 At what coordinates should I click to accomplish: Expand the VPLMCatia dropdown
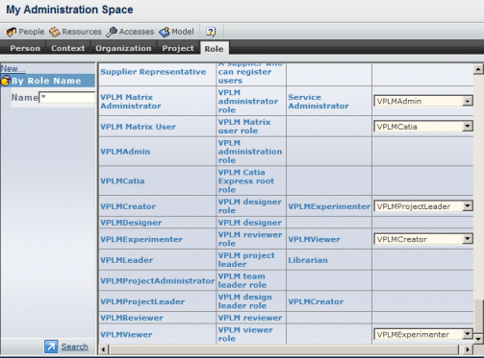click(468, 127)
